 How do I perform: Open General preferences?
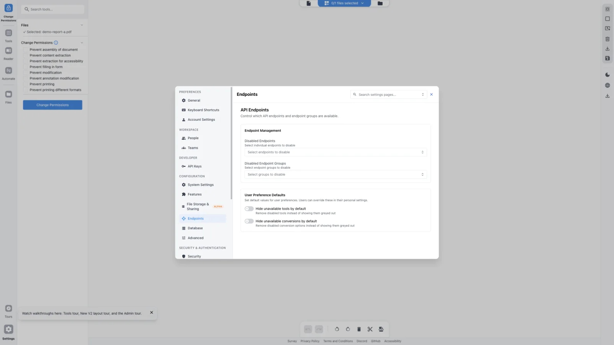(203, 100)
